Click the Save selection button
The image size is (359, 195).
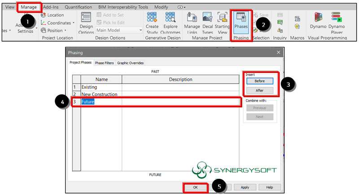261,15
